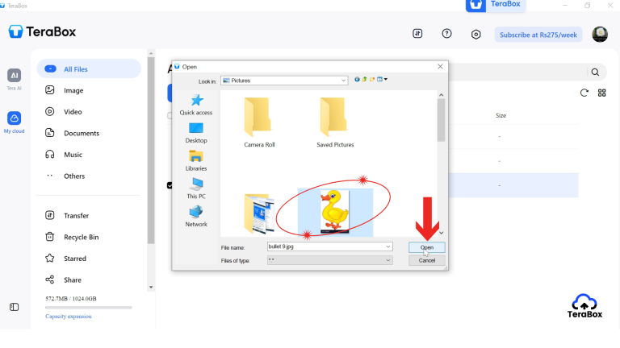Click the Size column header

click(x=501, y=116)
